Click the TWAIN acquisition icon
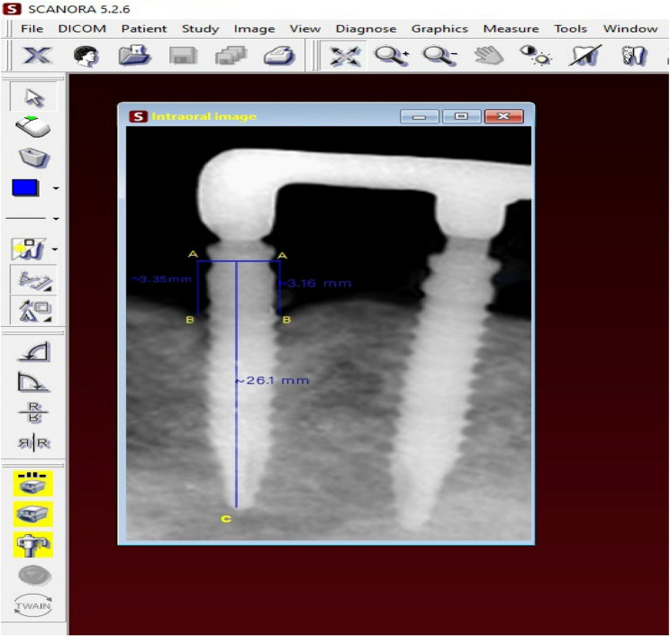Image resolution: width=670 pixels, height=636 pixels. point(33,605)
